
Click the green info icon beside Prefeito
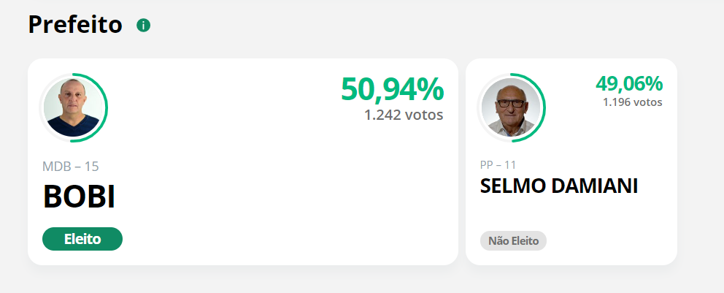[x=143, y=26]
